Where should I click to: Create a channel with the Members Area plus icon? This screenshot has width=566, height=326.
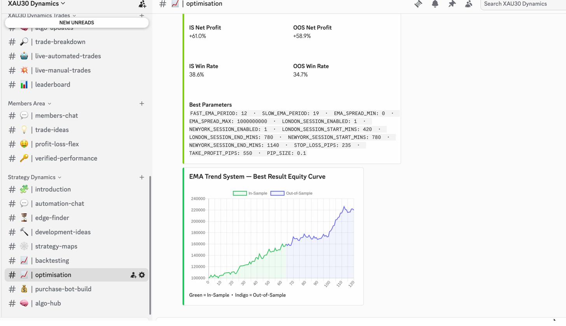(x=141, y=104)
